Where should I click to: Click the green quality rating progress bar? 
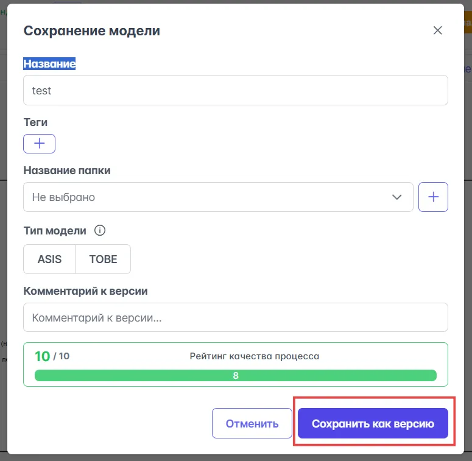pyautogui.click(x=235, y=376)
